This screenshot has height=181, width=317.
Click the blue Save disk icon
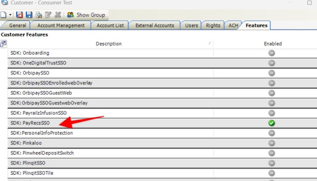(29, 15)
